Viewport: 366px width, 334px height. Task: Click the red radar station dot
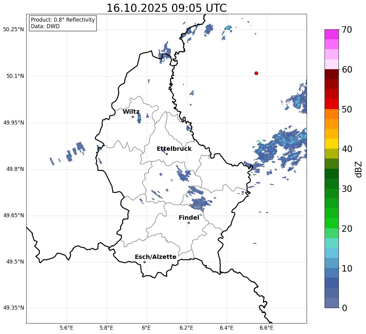point(256,73)
